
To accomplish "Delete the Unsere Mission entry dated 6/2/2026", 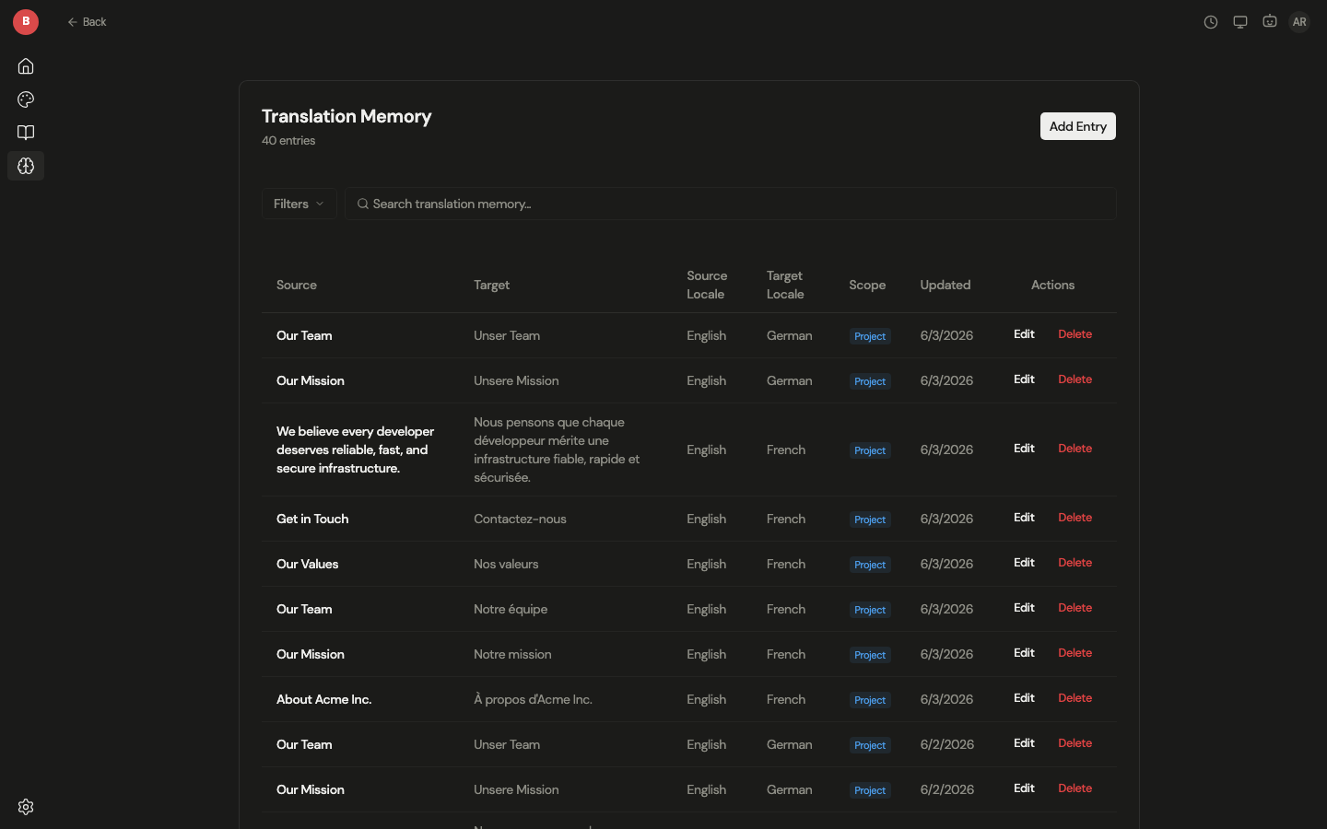I will click(x=1075, y=788).
